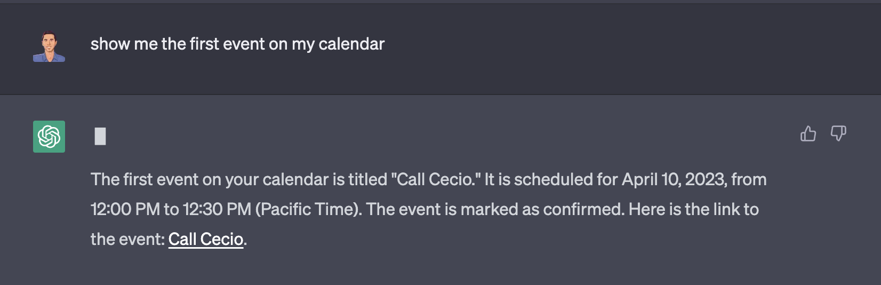Click the user profile avatar
This screenshot has height=285, width=881.
(49, 46)
